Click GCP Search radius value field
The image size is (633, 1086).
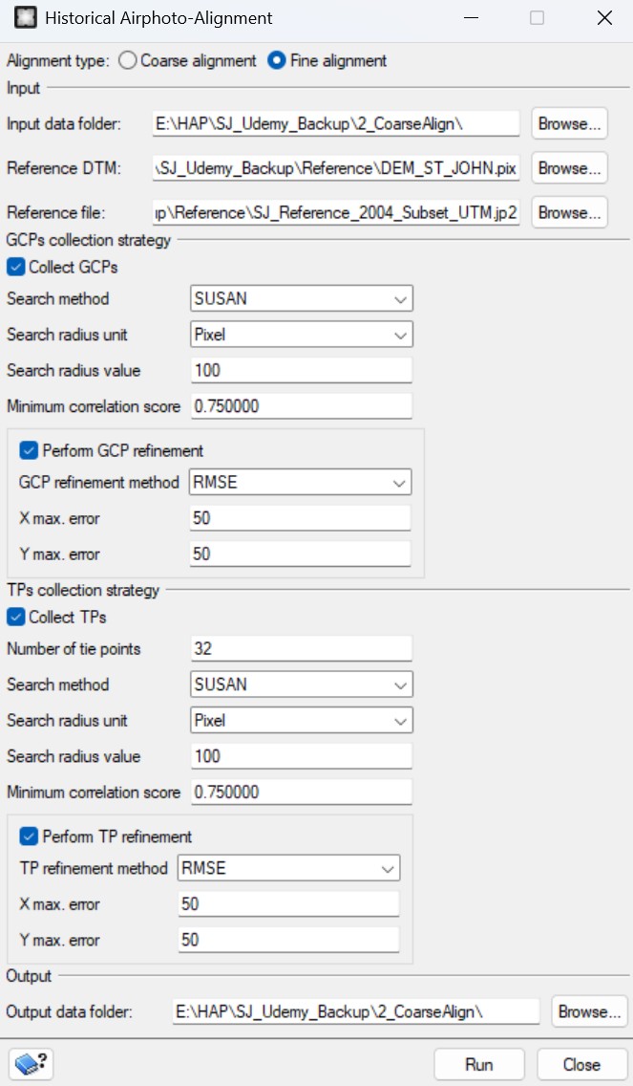[302, 370]
